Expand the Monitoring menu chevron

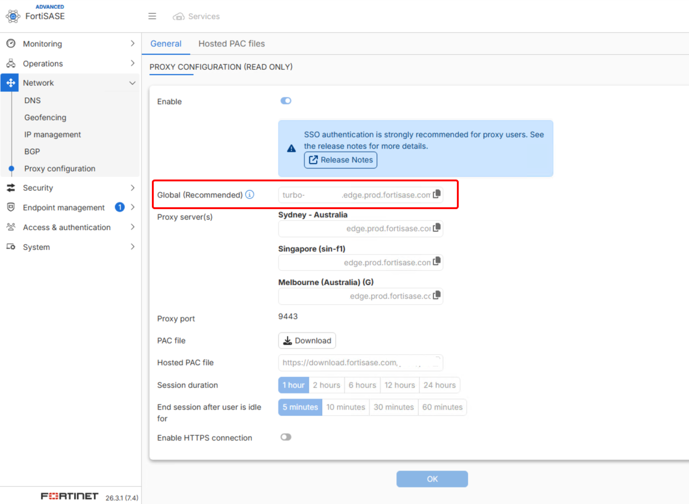coord(133,43)
